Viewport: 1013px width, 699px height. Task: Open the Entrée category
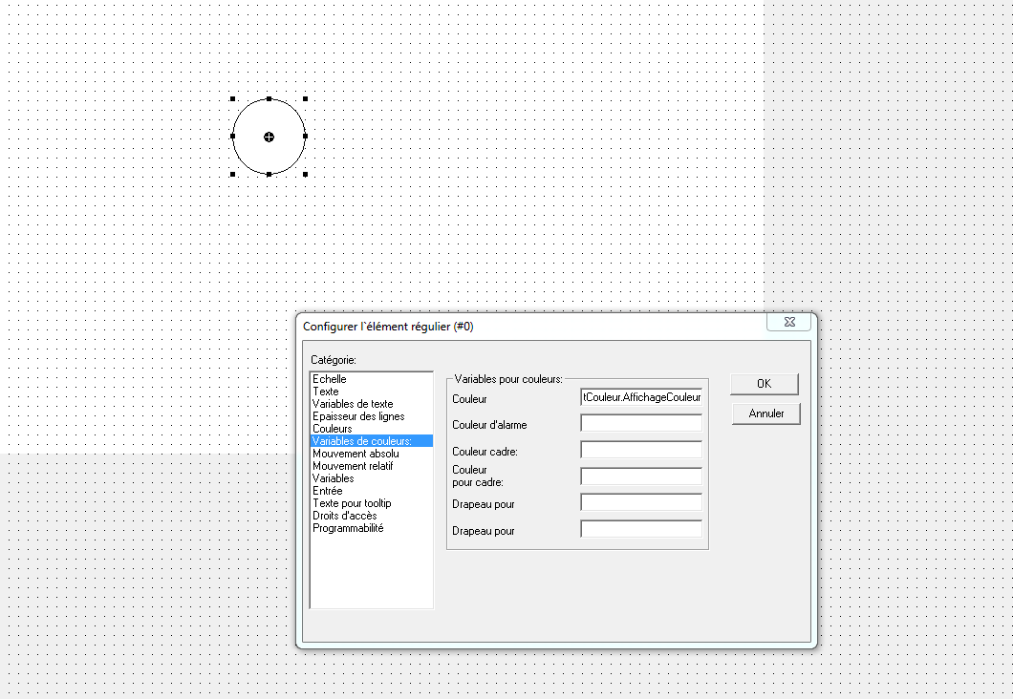click(x=328, y=491)
